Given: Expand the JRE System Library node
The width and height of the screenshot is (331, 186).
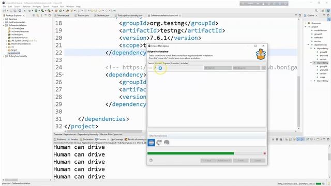Looking at the screenshot, I should click(x=7, y=40).
